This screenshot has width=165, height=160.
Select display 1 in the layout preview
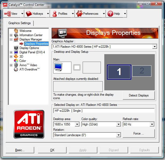coord(119,72)
